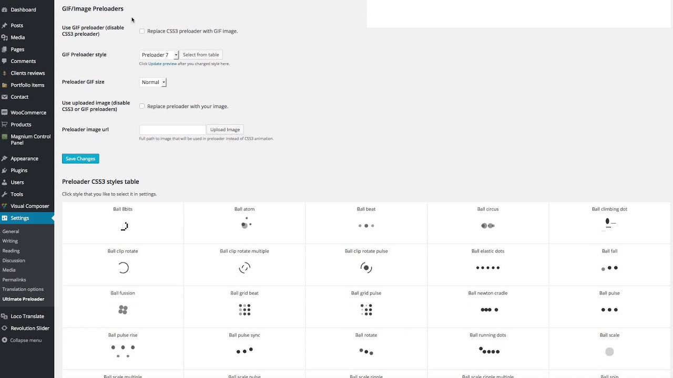Focus the Preloader image url field
This screenshot has height=378, width=673.
coord(172,130)
